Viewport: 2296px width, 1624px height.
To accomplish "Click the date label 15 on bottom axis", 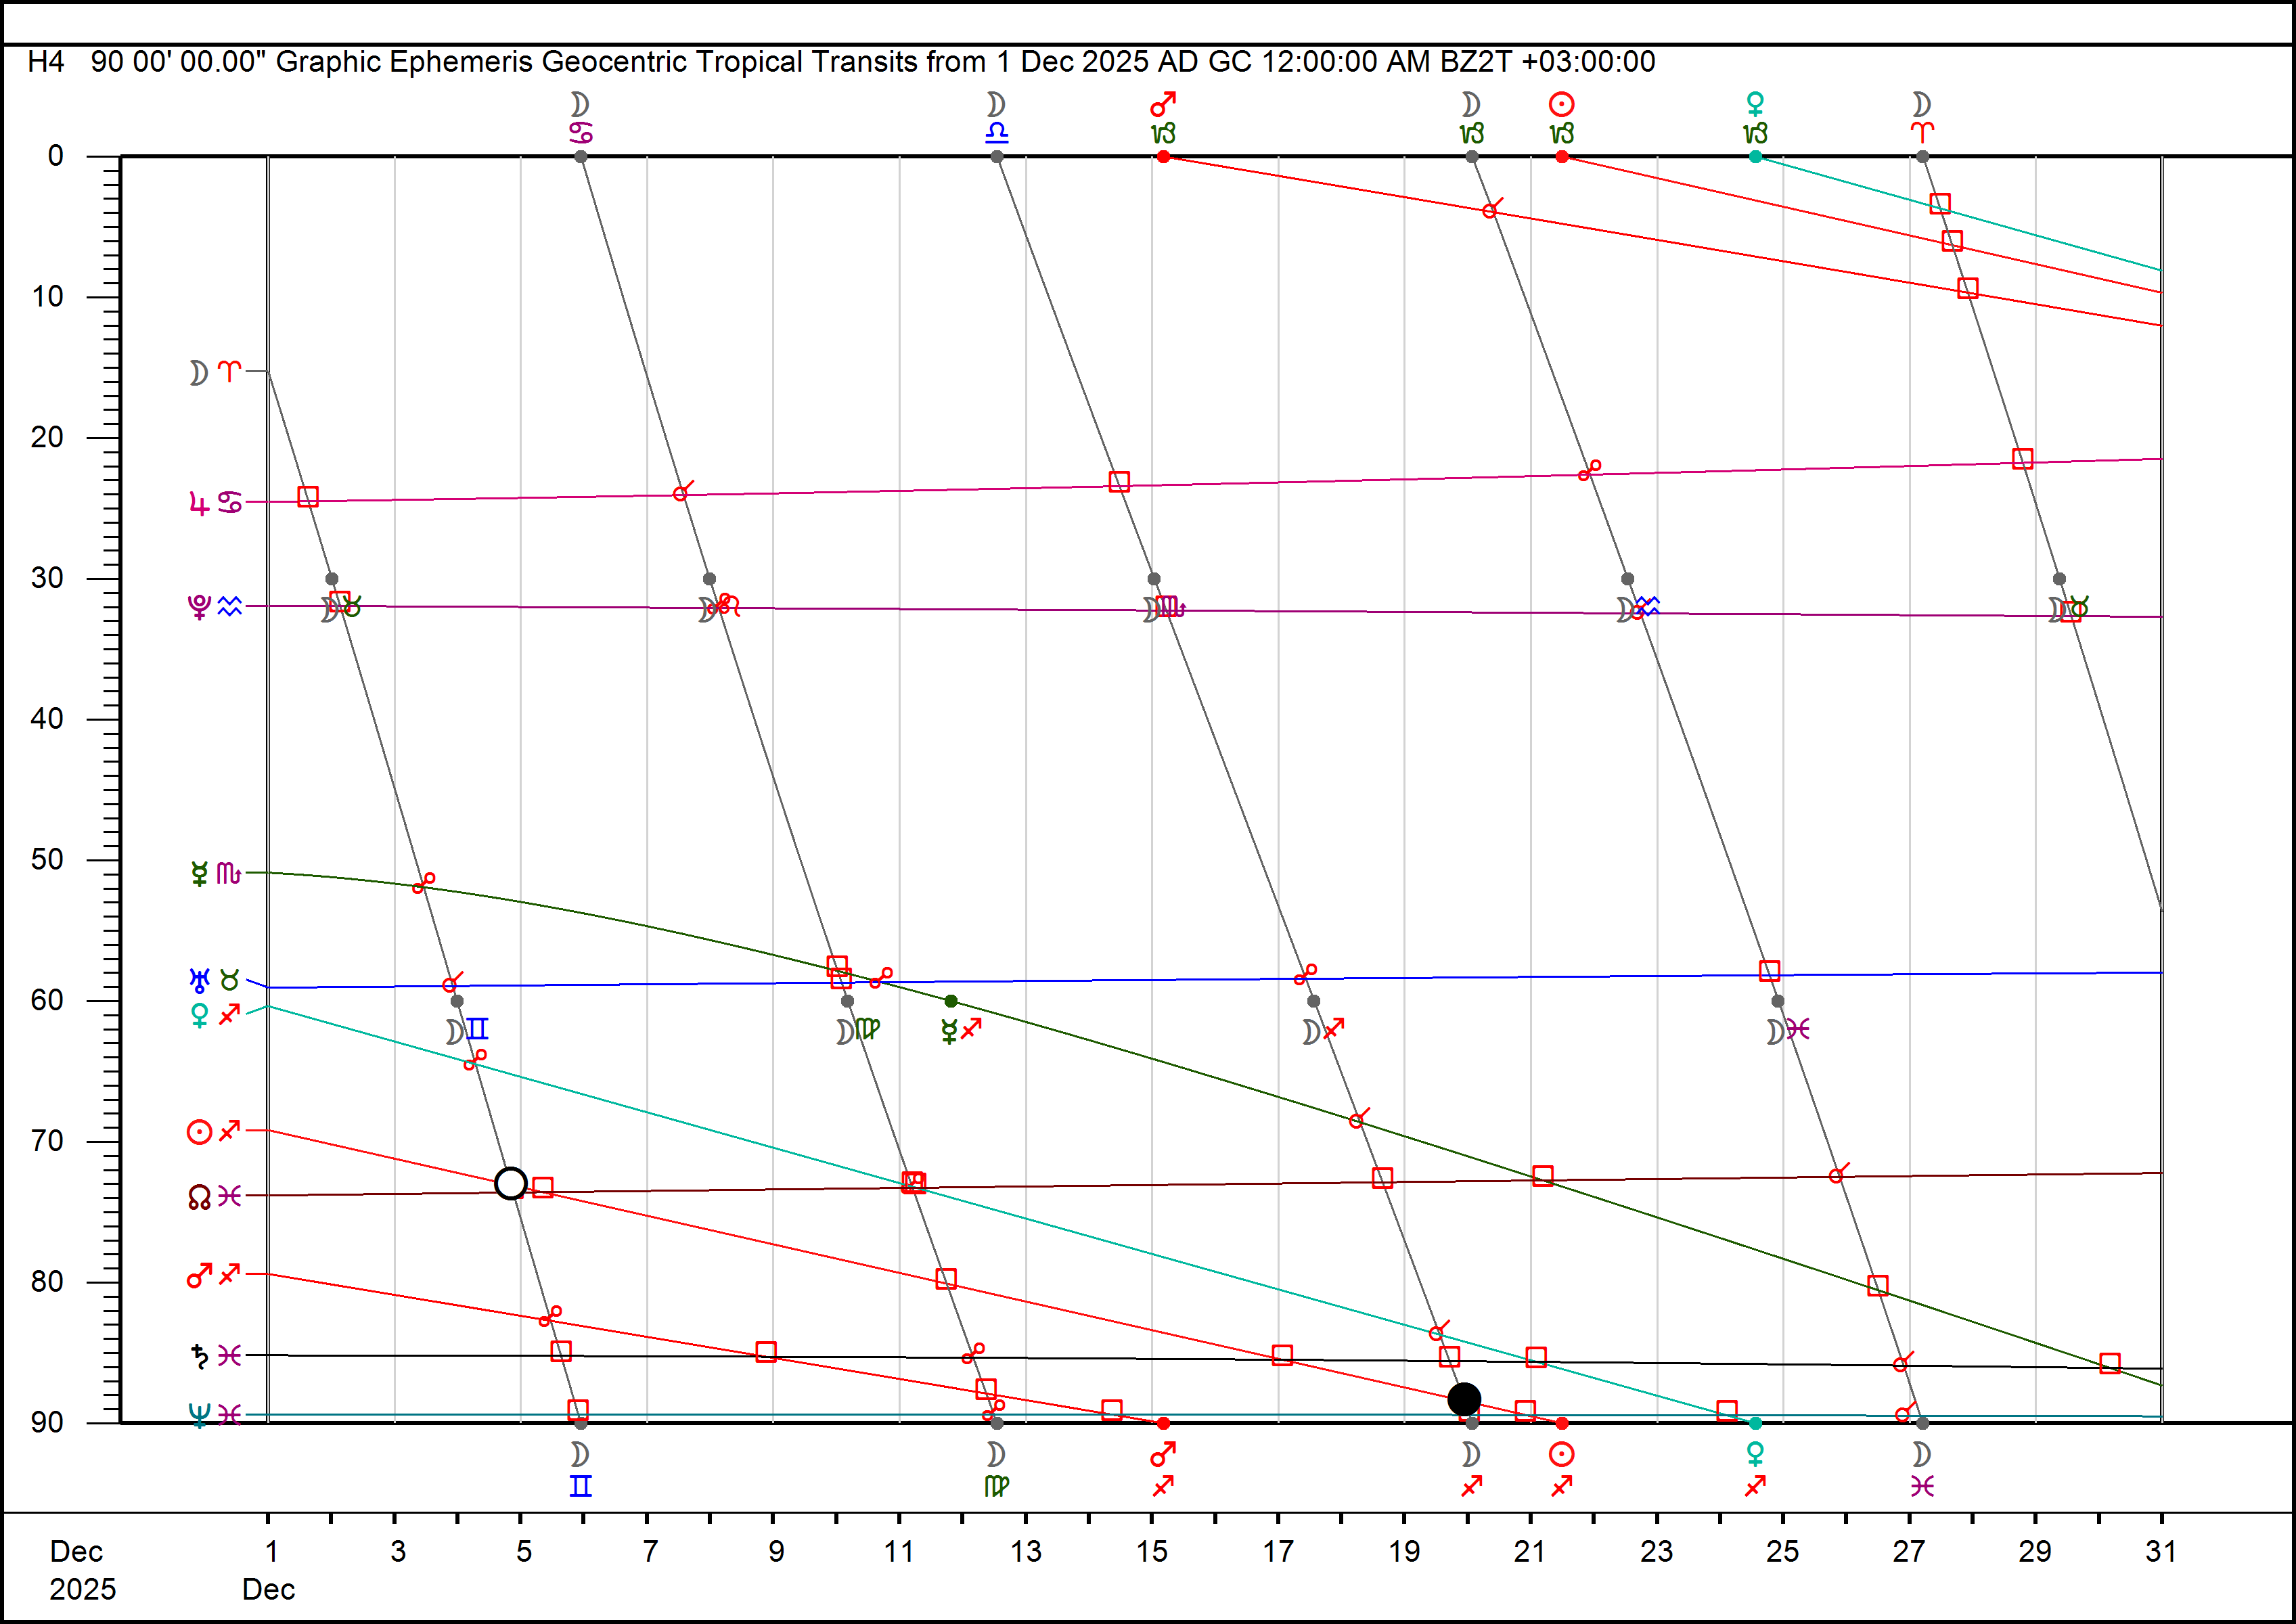I will [1151, 1551].
